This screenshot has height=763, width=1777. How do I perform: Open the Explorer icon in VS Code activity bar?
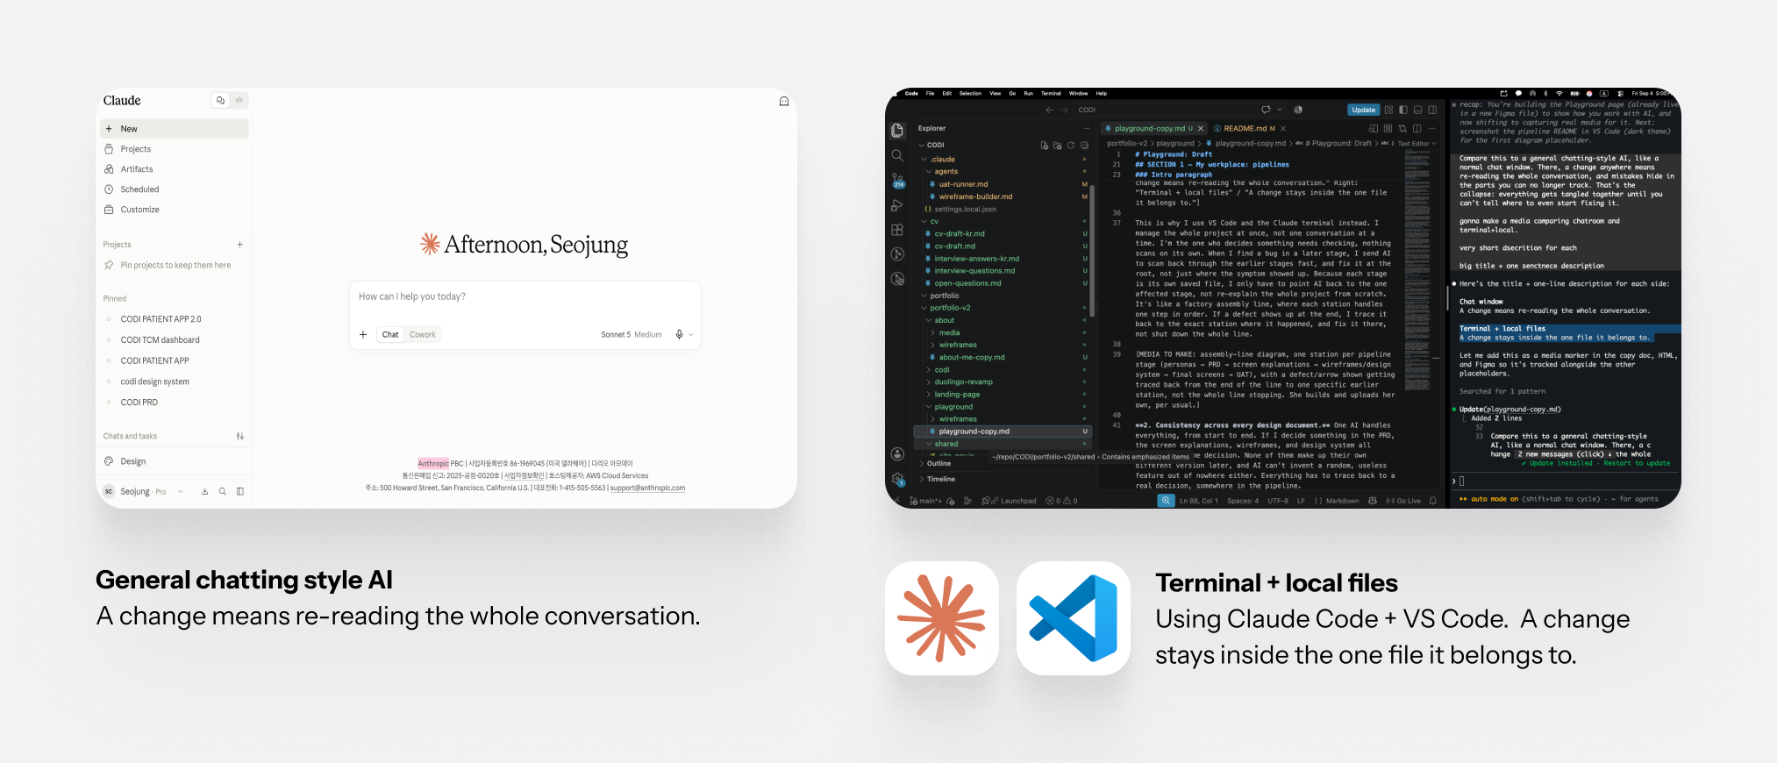897,130
